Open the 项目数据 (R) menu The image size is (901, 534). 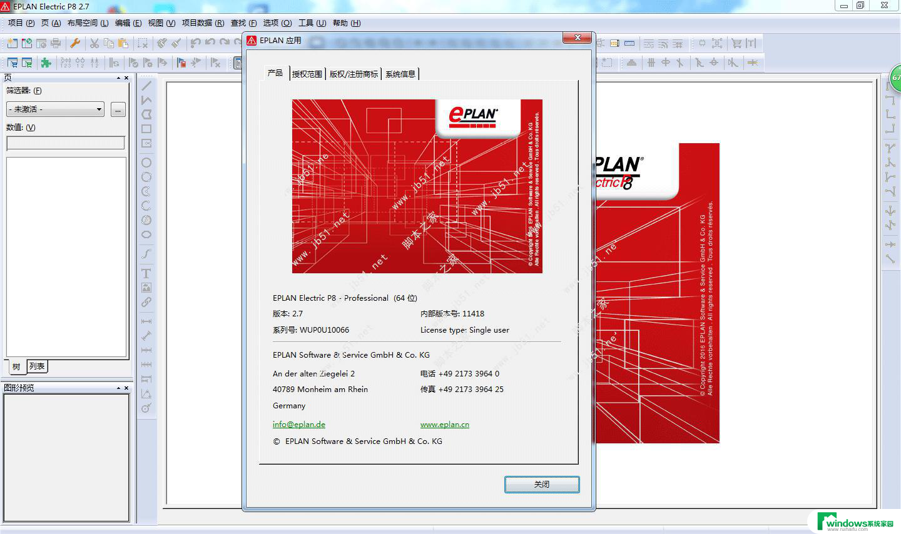pos(203,23)
